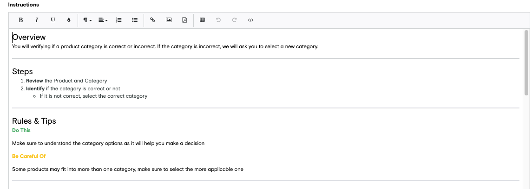Toggle italic text formatting
Image resolution: width=532 pixels, height=189 pixels.
pyautogui.click(x=37, y=20)
